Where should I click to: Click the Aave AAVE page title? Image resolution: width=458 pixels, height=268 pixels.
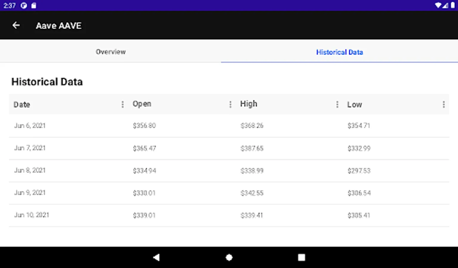click(x=59, y=26)
